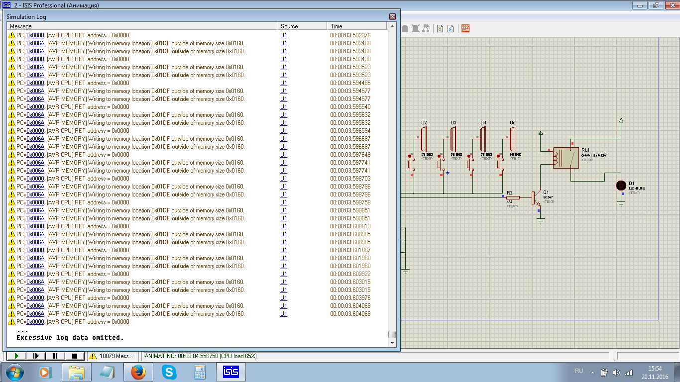Open PC=0x0000 link at time 00:00:03.593430

click(x=35, y=59)
